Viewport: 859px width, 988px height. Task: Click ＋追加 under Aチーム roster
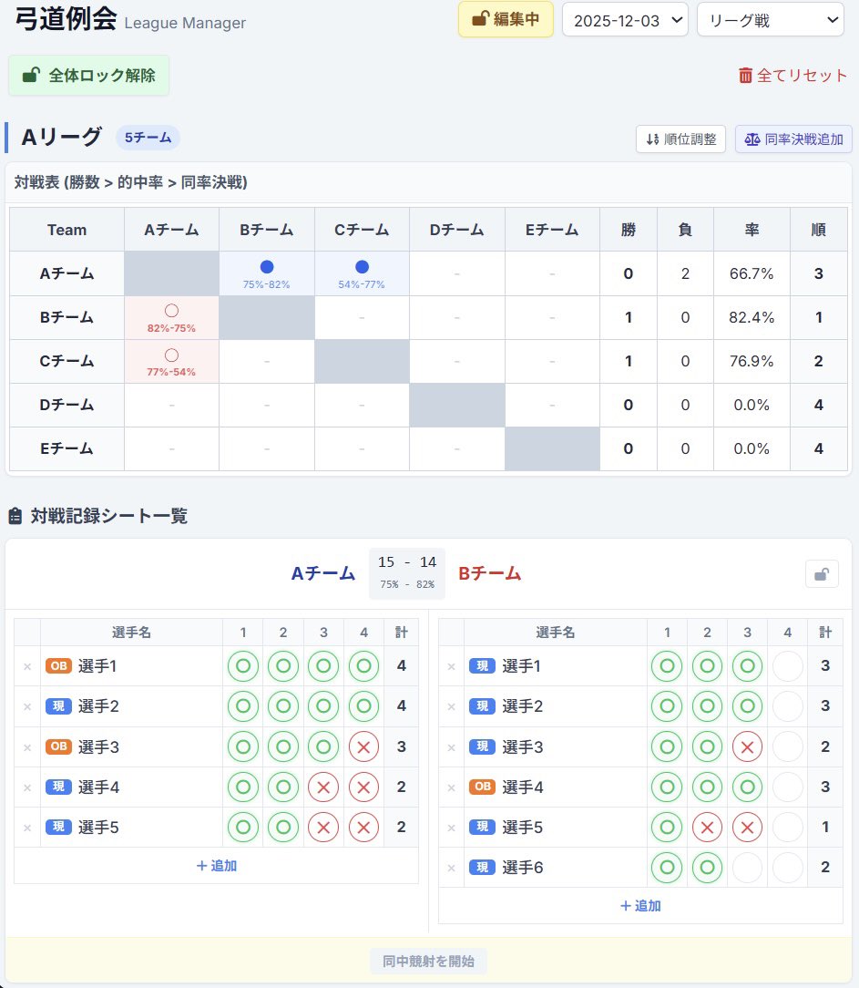pyautogui.click(x=216, y=866)
